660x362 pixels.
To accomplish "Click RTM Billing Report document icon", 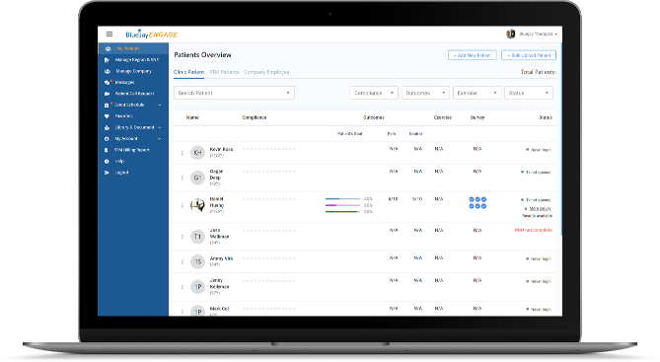I will 107,150.
